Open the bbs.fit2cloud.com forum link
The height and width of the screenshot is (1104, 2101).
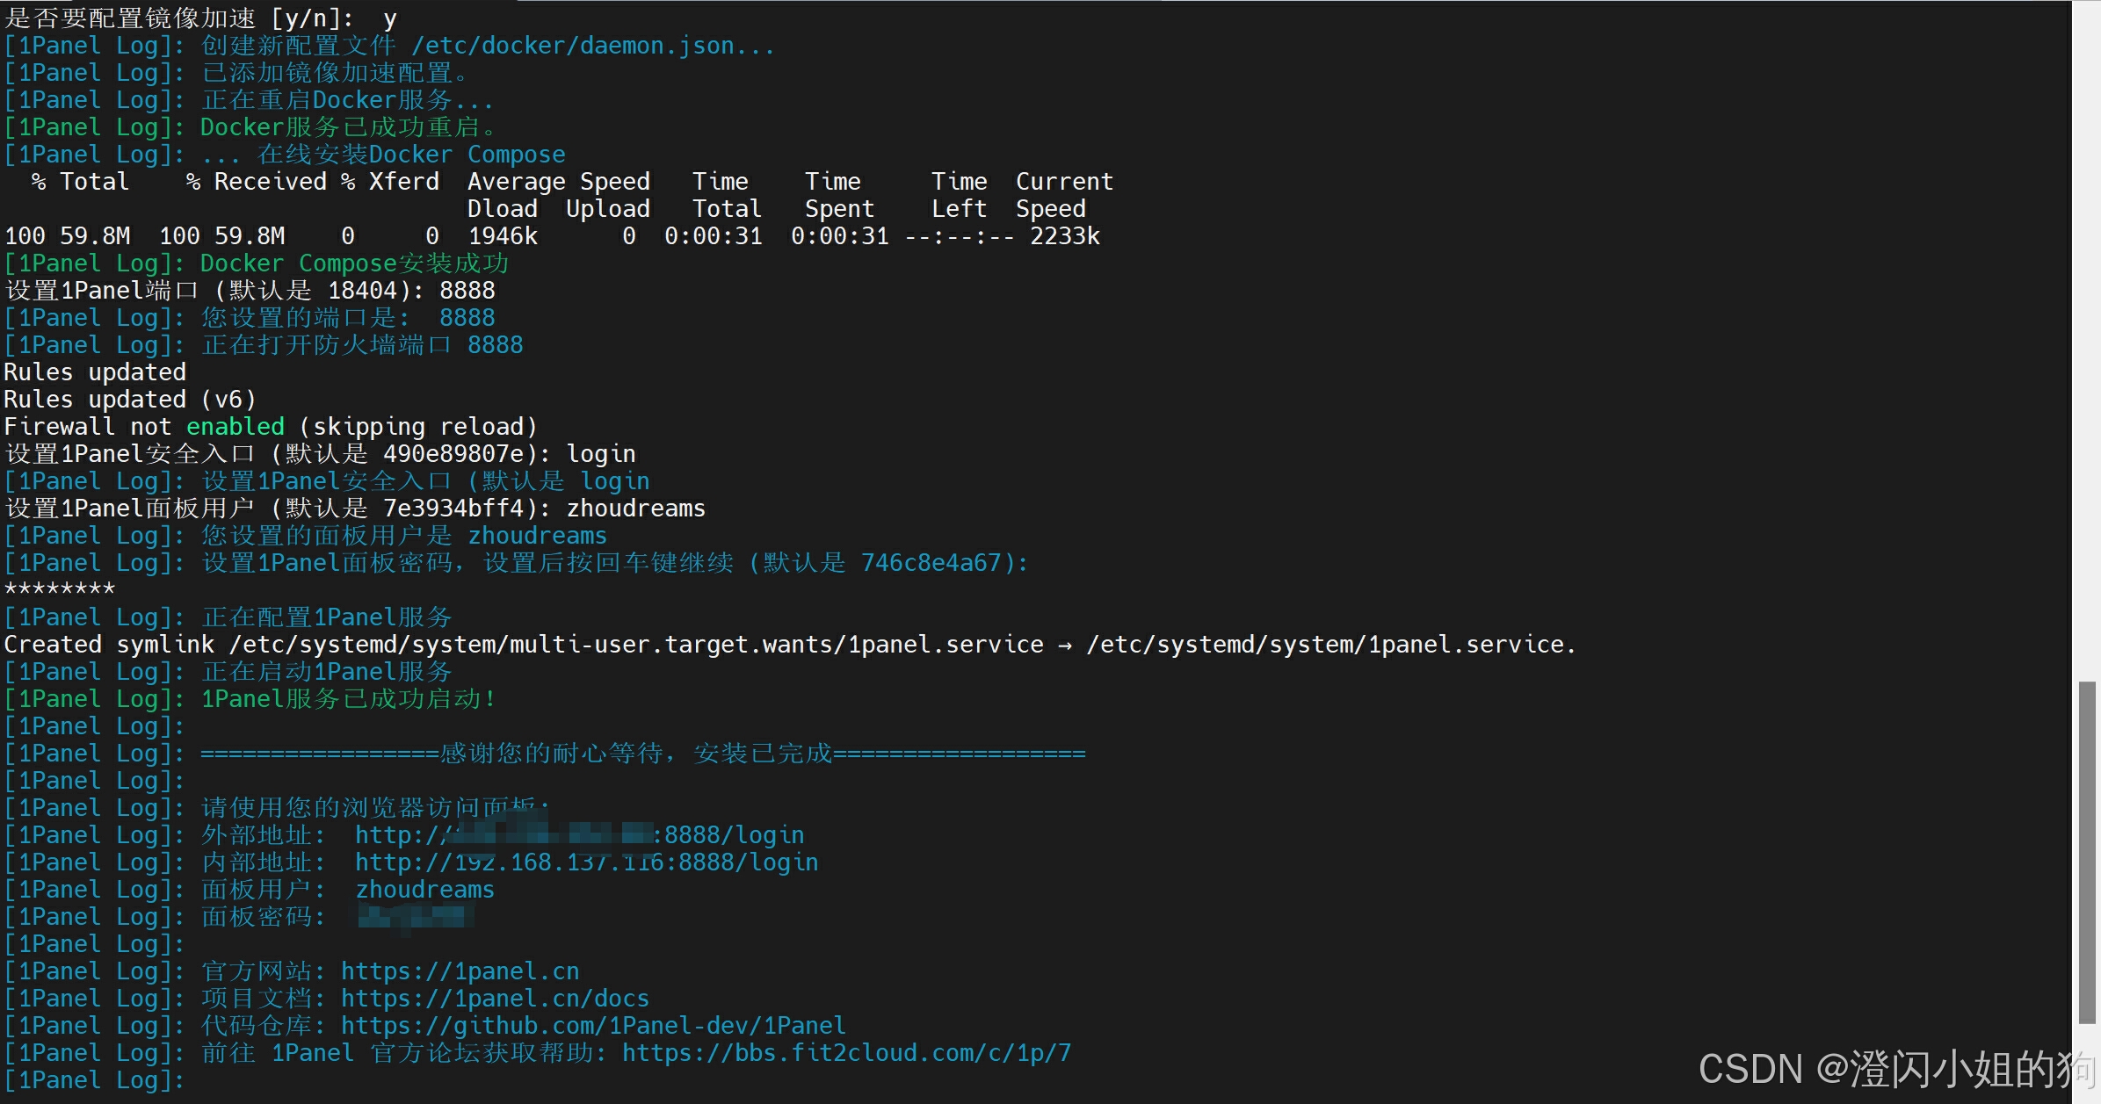coord(846,1053)
